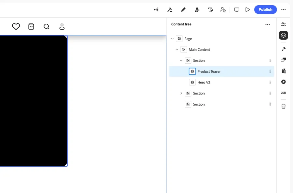Click the trash delete icon

pos(284,106)
